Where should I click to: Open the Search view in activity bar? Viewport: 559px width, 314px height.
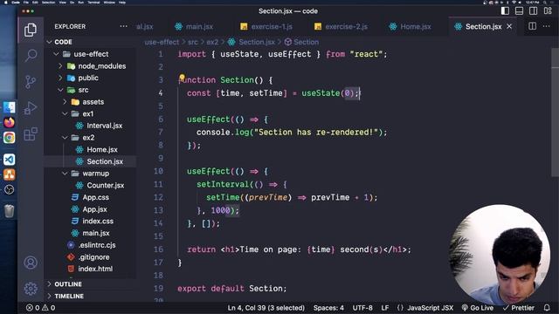[x=31, y=56]
